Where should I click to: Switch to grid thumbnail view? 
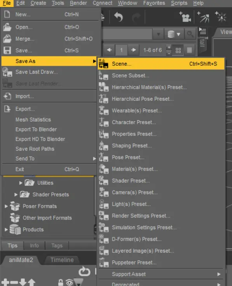pos(178,50)
